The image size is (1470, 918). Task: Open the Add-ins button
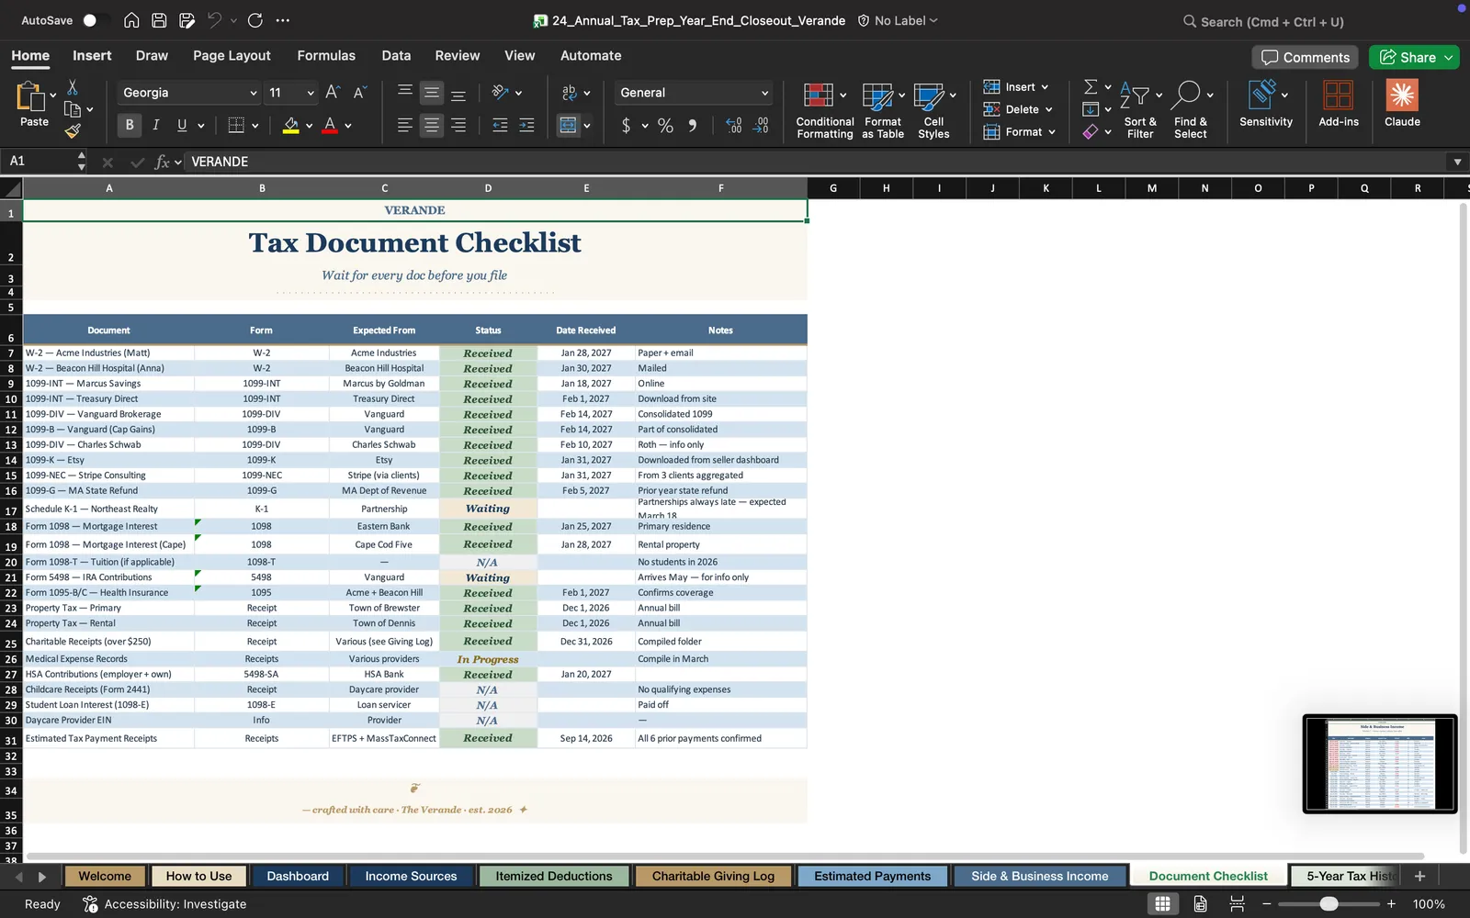[1339, 104]
